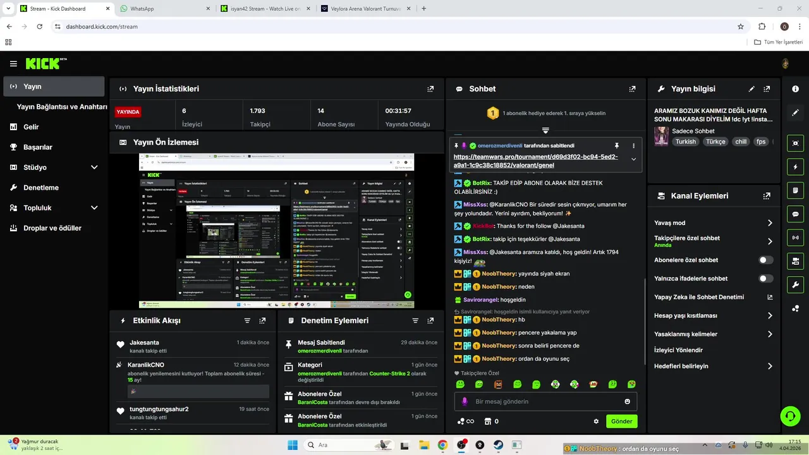Open the green support headset button
Image resolution: width=809 pixels, height=455 pixels.
coord(790,416)
